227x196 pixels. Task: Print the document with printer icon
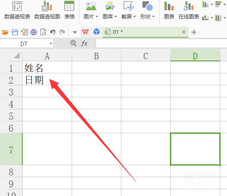coord(34,32)
